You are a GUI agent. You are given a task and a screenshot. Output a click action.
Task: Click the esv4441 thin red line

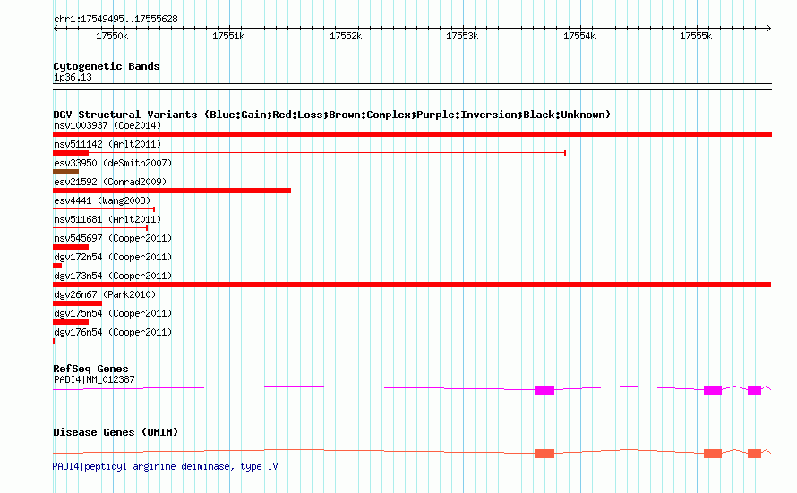pyautogui.click(x=104, y=209)
